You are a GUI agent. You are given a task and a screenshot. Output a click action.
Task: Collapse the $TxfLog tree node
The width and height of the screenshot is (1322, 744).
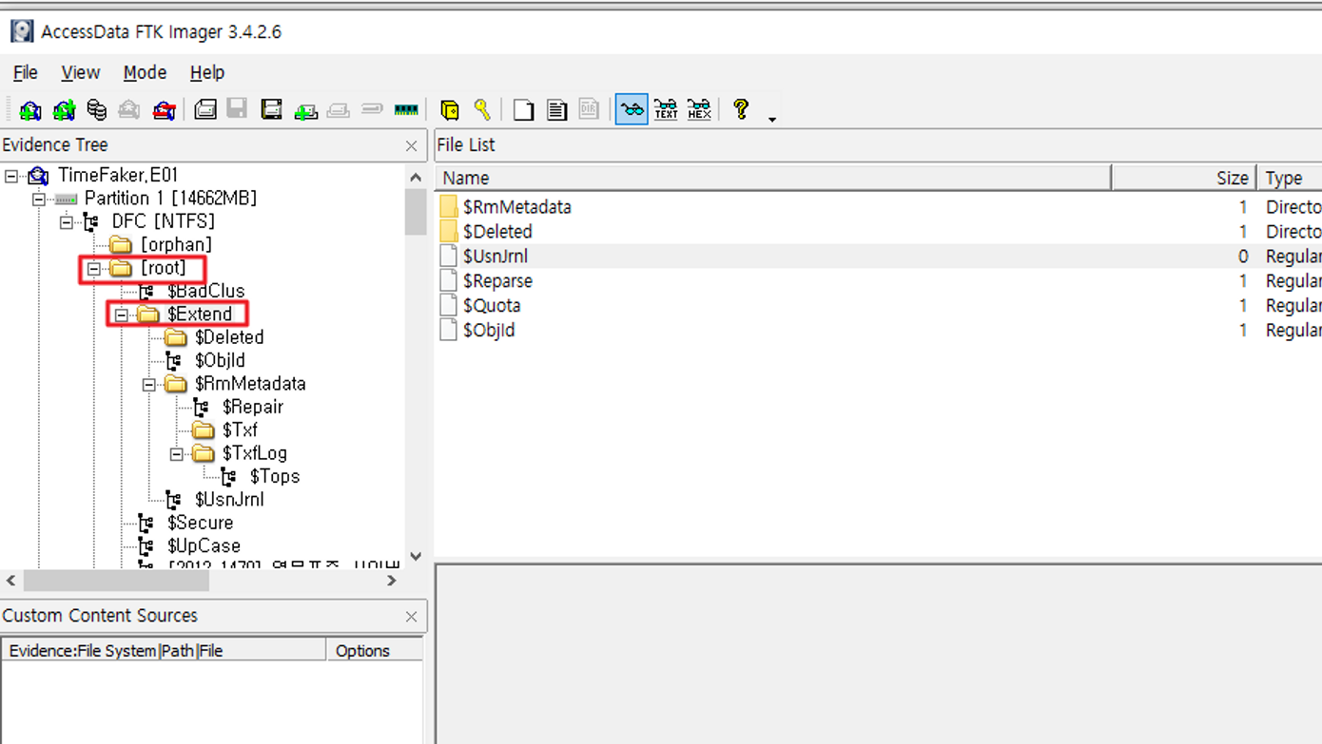tap(177, 454)
